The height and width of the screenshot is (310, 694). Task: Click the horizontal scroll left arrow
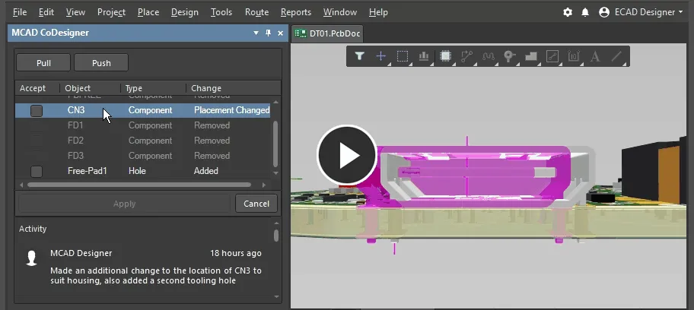click(x=21, y=185)
